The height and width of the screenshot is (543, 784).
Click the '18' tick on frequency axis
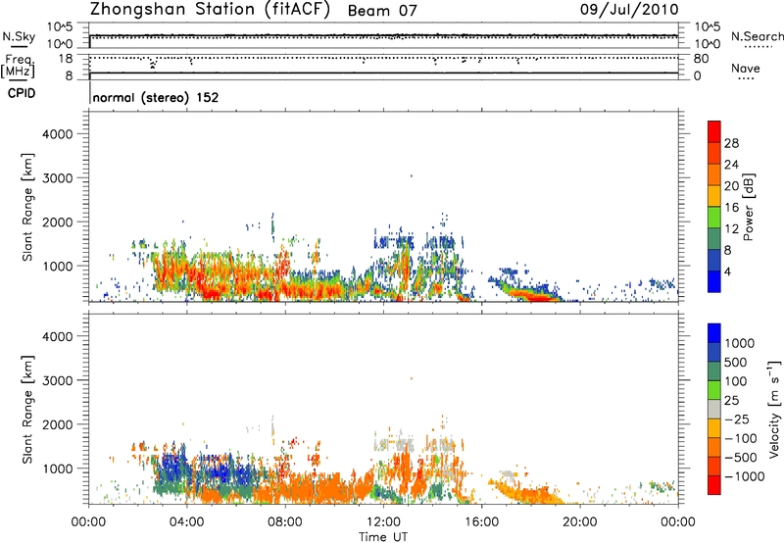66,59
